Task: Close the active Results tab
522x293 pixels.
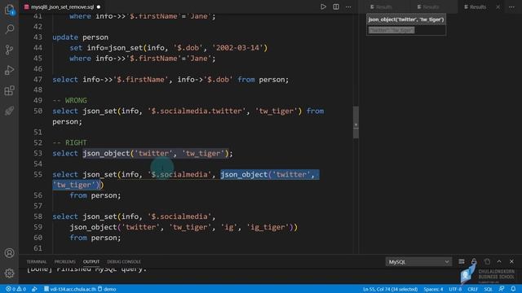Action: click(x=498, y=7)
